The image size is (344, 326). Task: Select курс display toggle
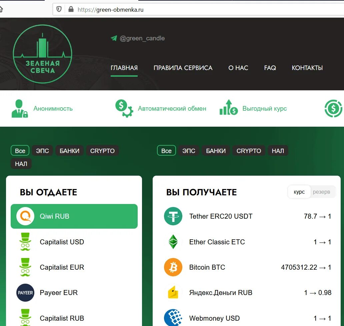point(299,192)
